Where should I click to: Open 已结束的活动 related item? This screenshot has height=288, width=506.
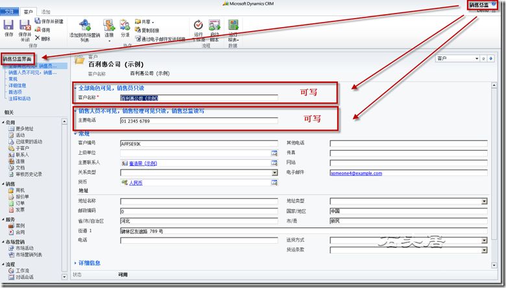pyautogui.click(x=25, y=142)
